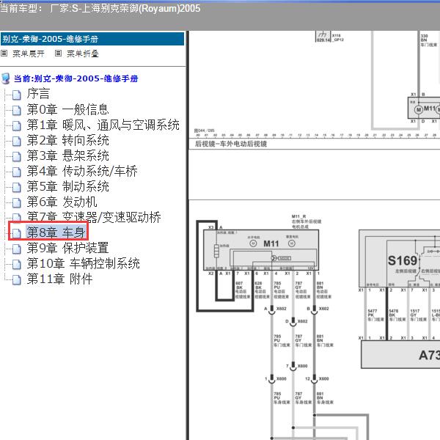Click the page icon beside 第9章 保护装置
The height and width of the screenshot is (440, 440).
[x=17, y=249]
